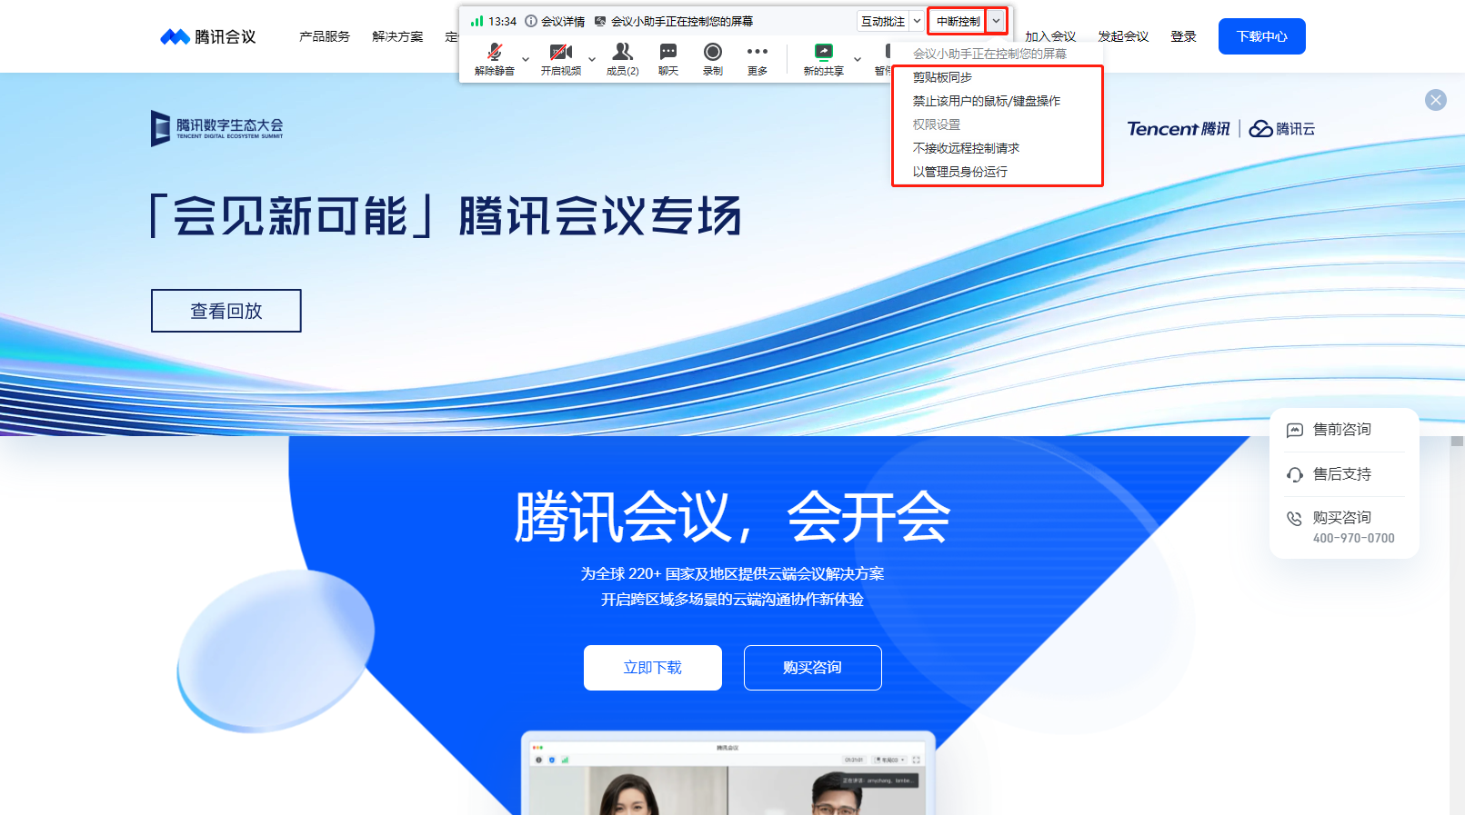Viewport: 1465px width, 815px height.
Task: Click the Tencent 腾讯 logo on banner
Action: pos(1179,129)
